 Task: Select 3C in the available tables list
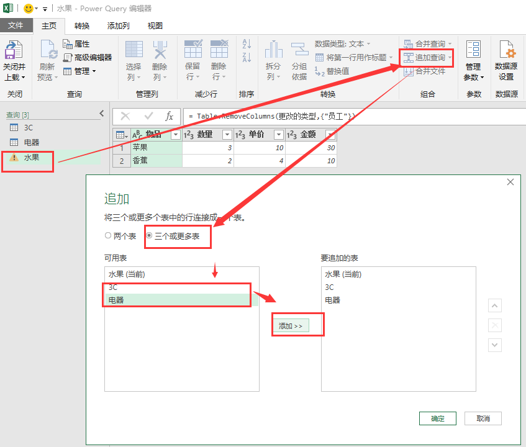(182, 287)
